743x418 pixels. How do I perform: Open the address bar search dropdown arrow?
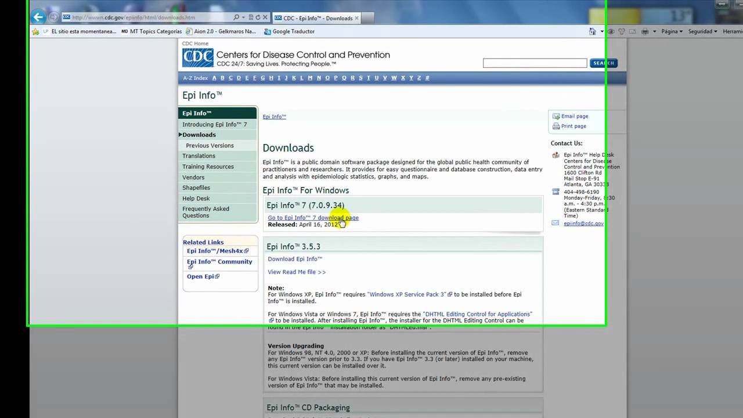[243, 17]
